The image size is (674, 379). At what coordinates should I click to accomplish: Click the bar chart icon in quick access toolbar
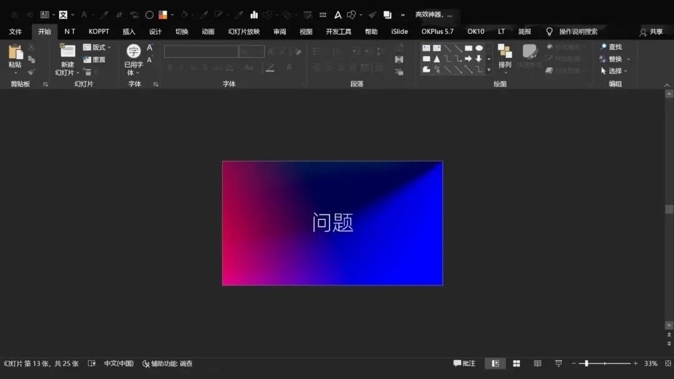point(254,15)
